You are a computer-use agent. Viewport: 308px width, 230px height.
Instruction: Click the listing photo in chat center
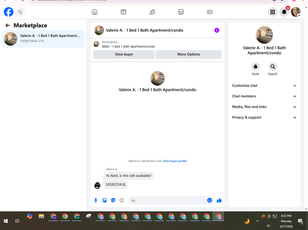(158, 78)
